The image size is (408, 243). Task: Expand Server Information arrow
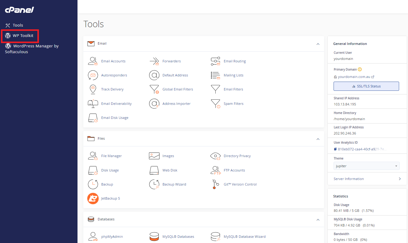point(400,179)
